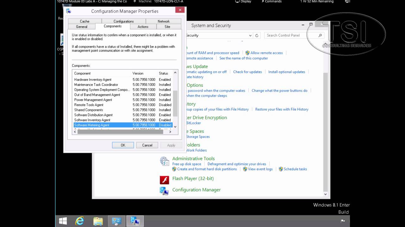Switch to the Control Panel taskbar item
Screen dimensions: 405x227
click(x=116, y=221)
